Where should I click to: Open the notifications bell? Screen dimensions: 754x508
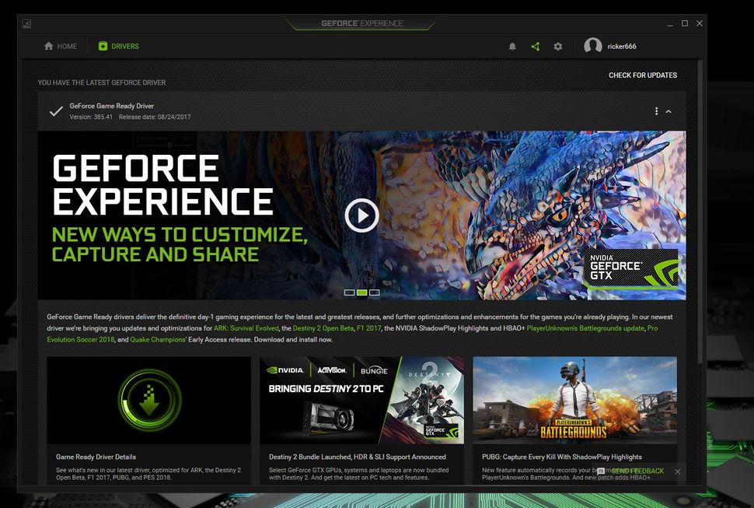pyautogui.click(x=512, y=46)
